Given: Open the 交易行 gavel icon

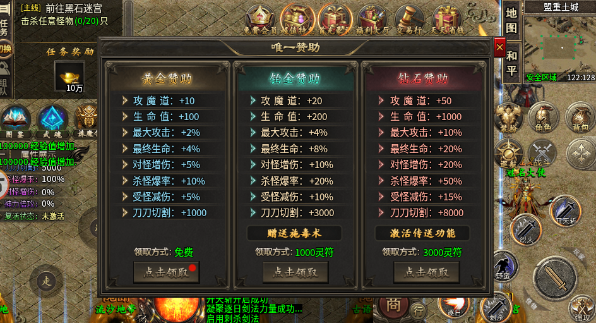Looking at the screenshot, I should coord(409,20).
